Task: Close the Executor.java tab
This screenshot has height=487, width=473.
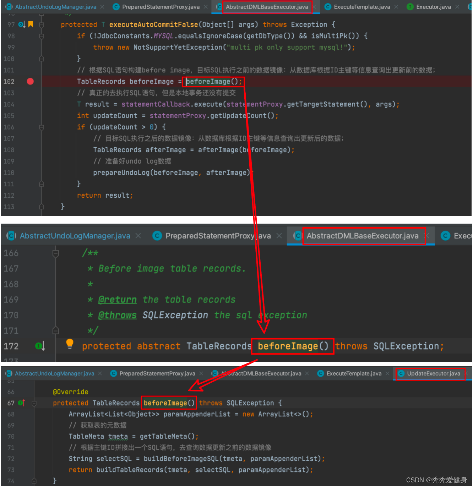Action: [457, 7]
